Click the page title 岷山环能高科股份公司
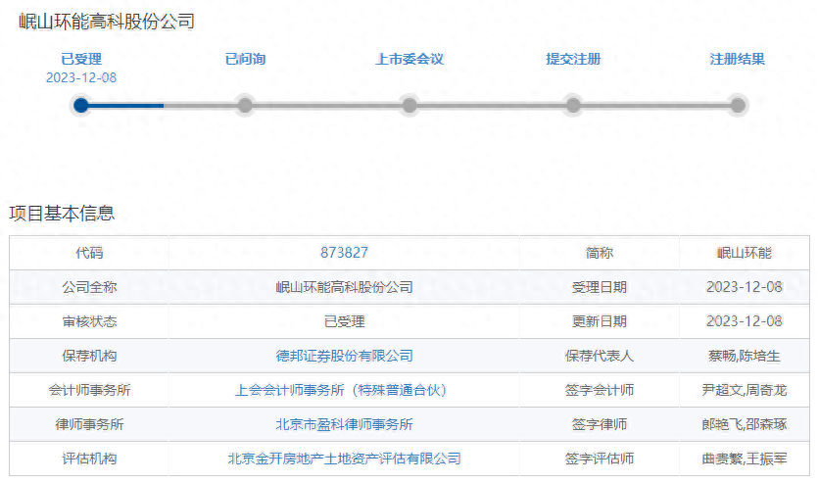Screen dimensions: 818x483 107,22
